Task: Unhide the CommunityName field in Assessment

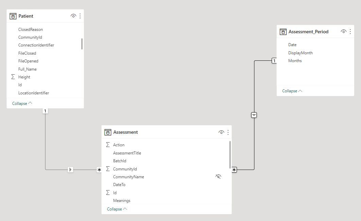Action: pyautogui.click(x=218, y=177)
